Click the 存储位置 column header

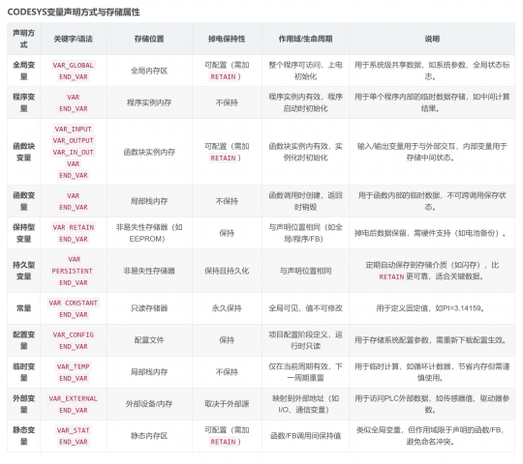pyautogui.click(x=149, y=39)
